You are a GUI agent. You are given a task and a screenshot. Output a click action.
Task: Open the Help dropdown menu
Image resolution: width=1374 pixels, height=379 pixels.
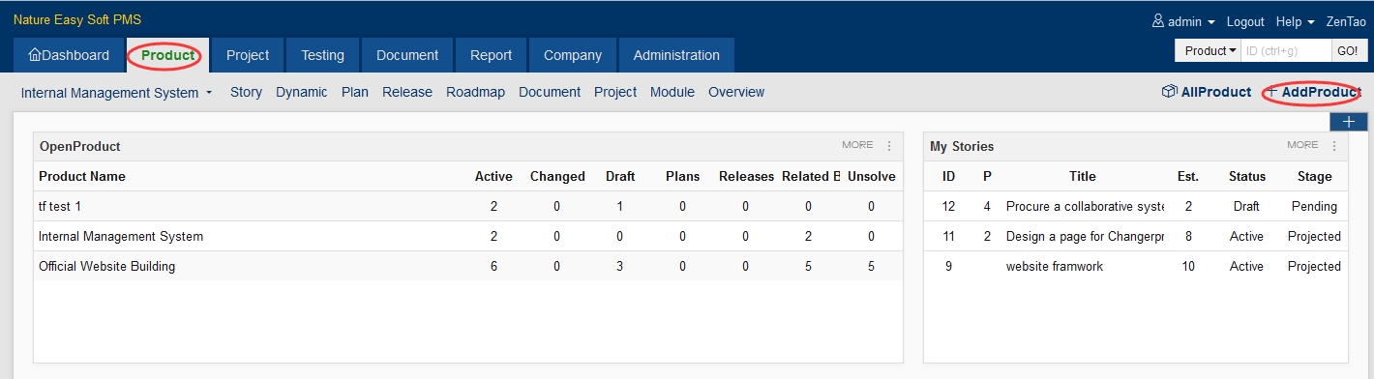(x=1295, y=21)
